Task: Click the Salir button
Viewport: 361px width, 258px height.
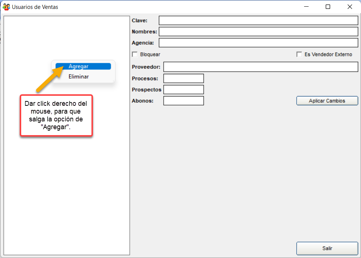Action: 327,248
